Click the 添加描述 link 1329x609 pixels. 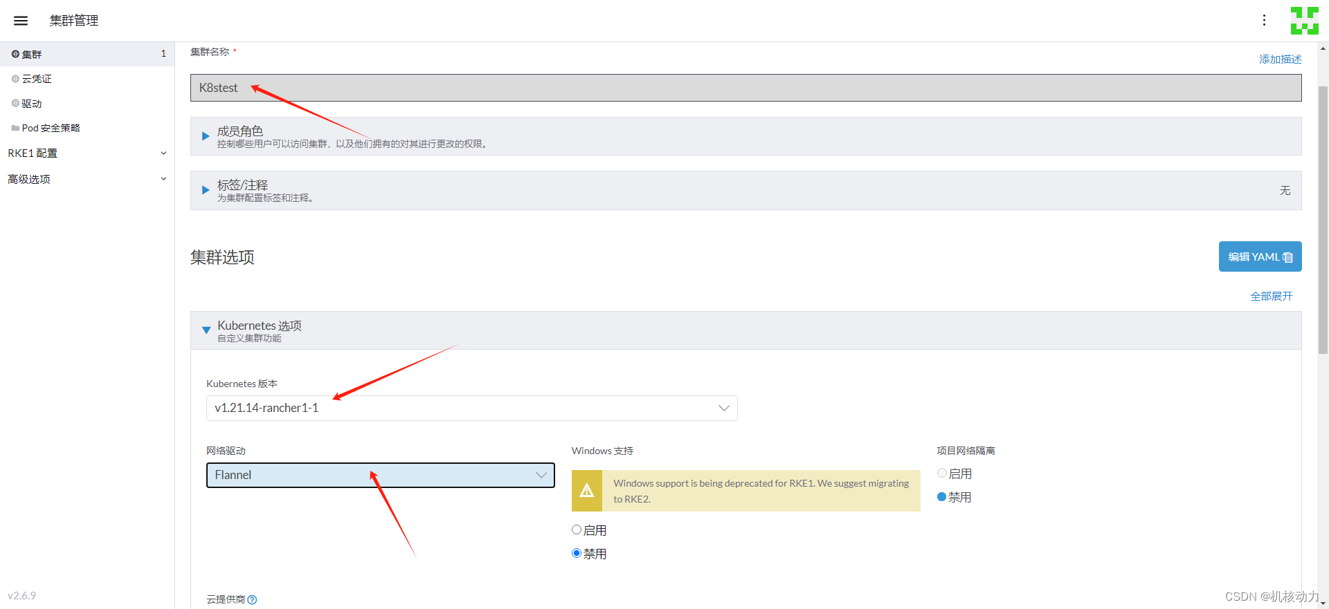pyautogui.click(x=1280, y=59)
